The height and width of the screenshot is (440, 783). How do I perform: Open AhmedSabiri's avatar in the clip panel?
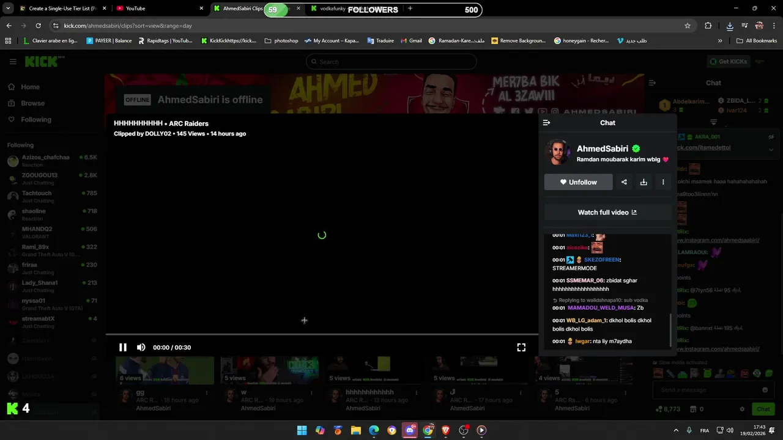click(558, 153)
